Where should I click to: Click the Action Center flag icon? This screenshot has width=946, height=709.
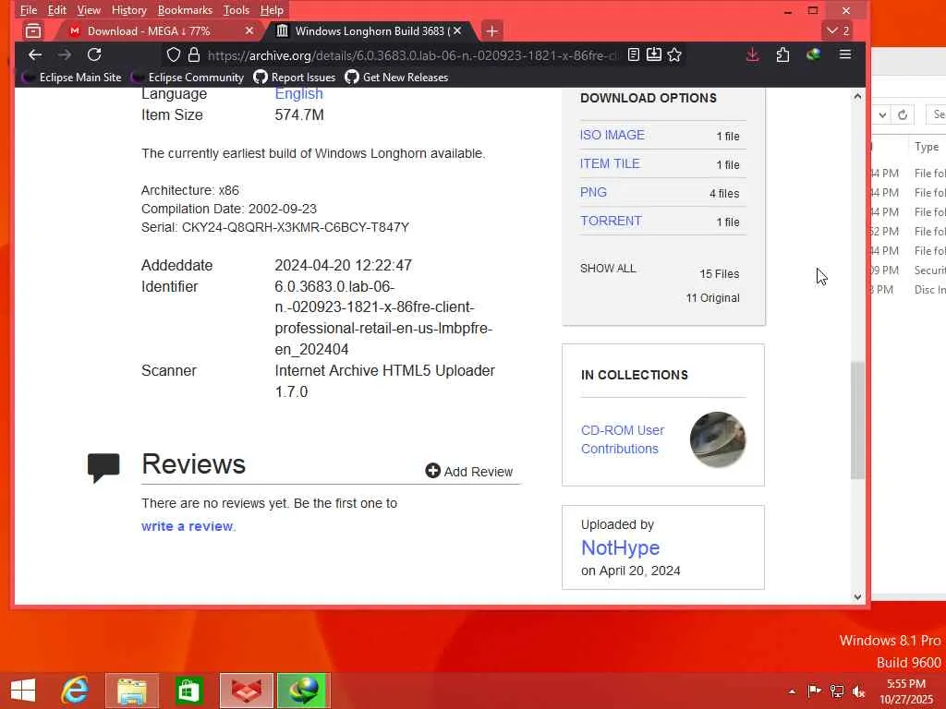pyautogui.click(x=815, y=691)
